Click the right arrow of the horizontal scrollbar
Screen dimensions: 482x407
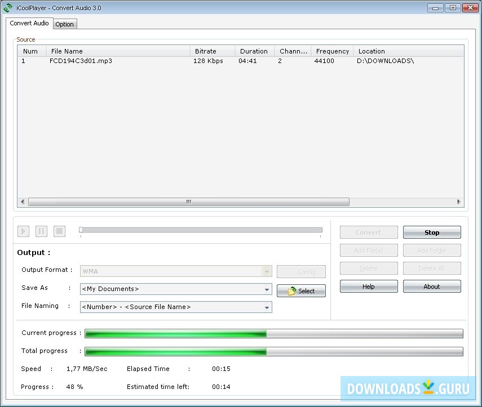[x=458, y=202]
